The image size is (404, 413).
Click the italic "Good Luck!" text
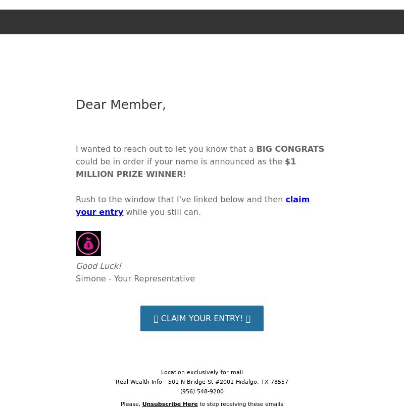coord(98,266)
